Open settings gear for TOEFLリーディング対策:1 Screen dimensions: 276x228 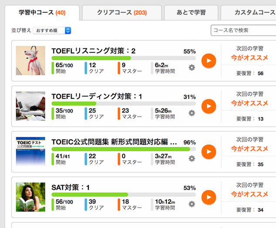(192, 113)
